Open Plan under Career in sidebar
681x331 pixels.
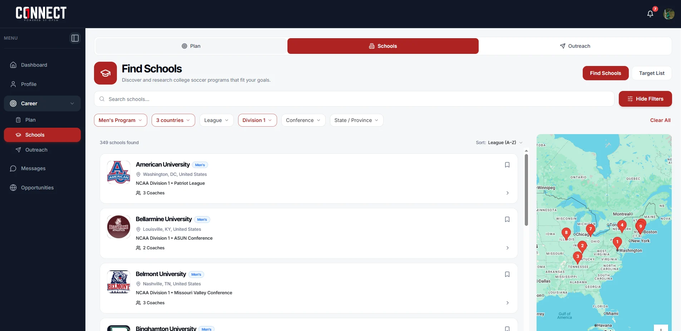(x=42, y=120)
